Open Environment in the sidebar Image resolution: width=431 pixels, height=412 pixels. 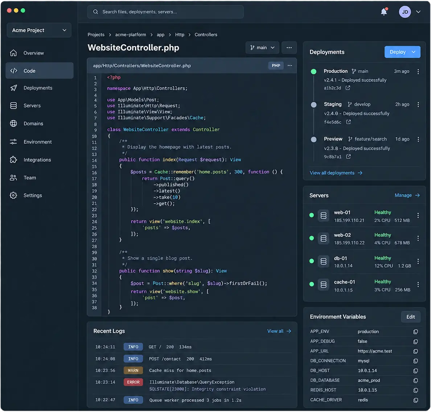[x=40, y=142]
